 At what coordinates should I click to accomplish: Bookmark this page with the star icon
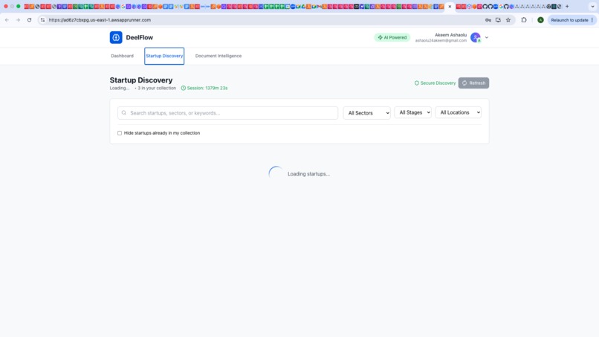click(508, 20)
